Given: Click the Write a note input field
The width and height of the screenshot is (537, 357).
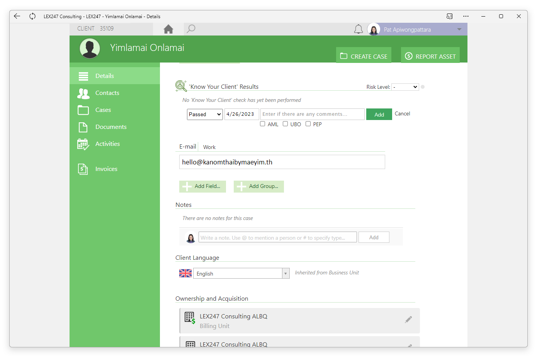Looking at the screenshot, I should click(278, 237).
